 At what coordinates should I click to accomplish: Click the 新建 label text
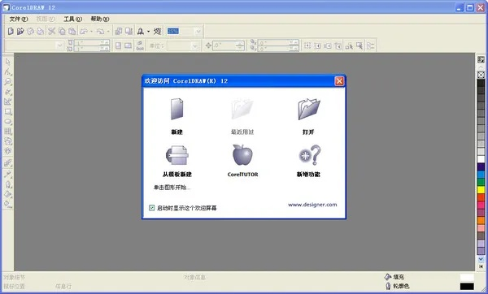pyautogui.click(x=176, y=132)
